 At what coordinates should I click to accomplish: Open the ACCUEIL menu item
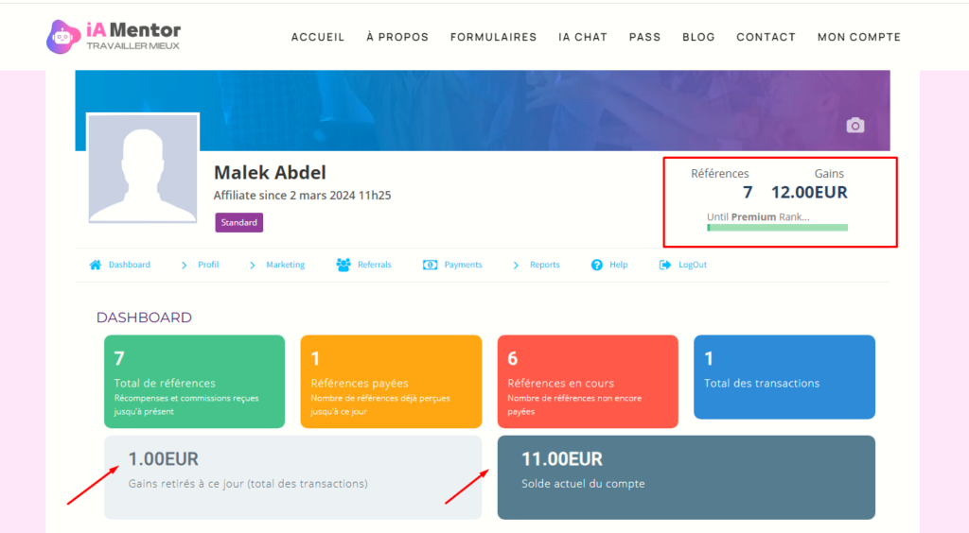pos(318,37)
